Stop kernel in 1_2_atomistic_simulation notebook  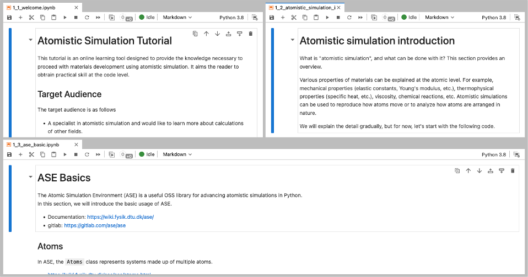tap(338, 18)
